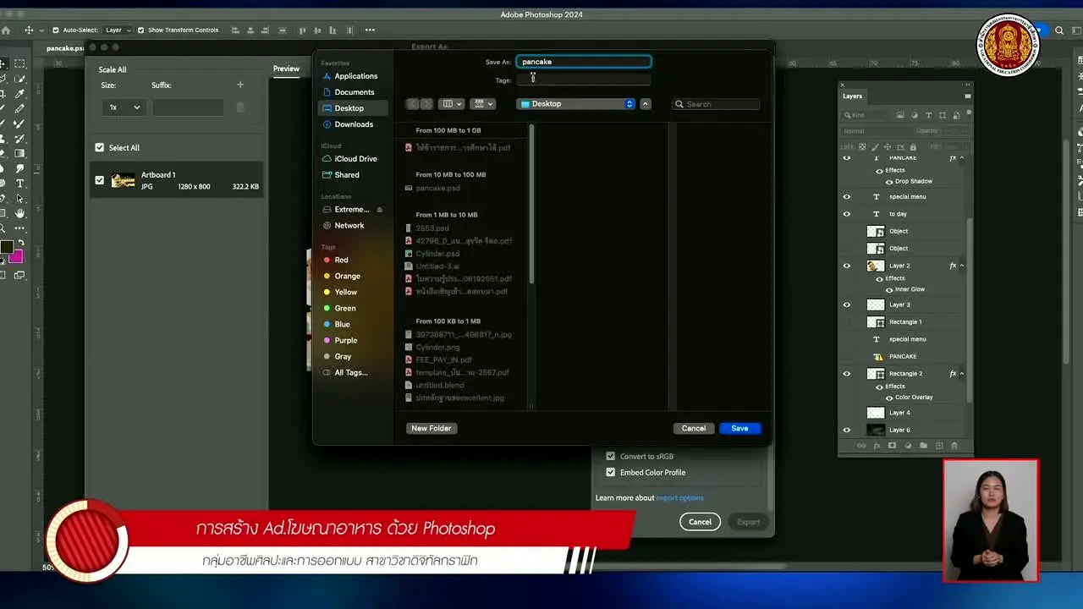1083x609 pixels.
Task: Click the create new layer icon
Action: point(938,446)
